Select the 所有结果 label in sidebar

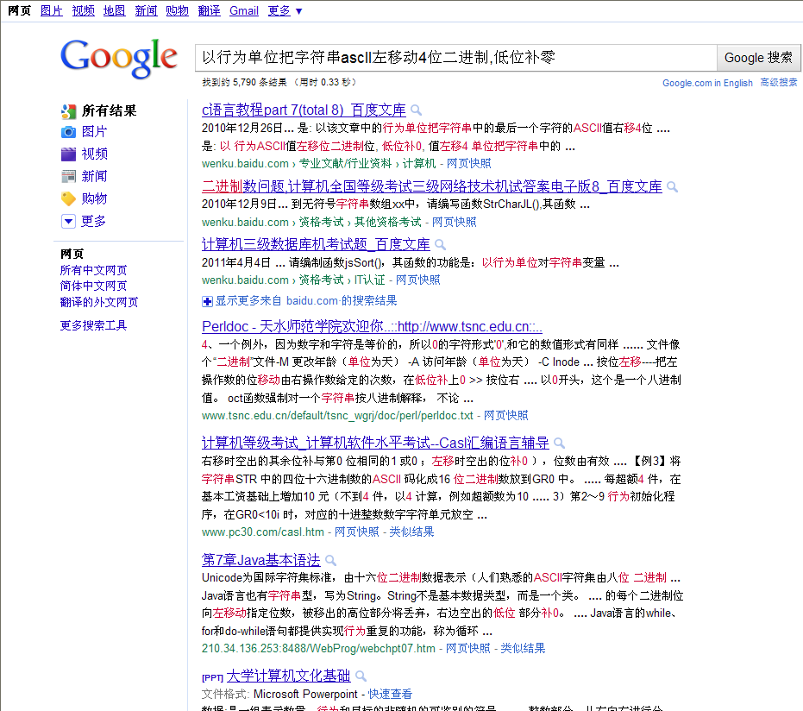pyautogui.click(x=109, y=110)
